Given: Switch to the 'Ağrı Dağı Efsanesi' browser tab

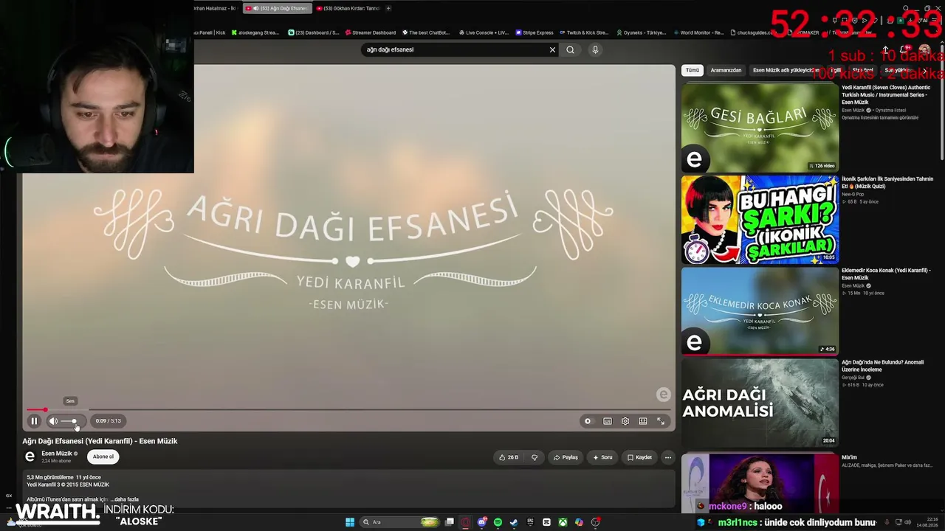Looking at the screenshot, I should (277, 8).
